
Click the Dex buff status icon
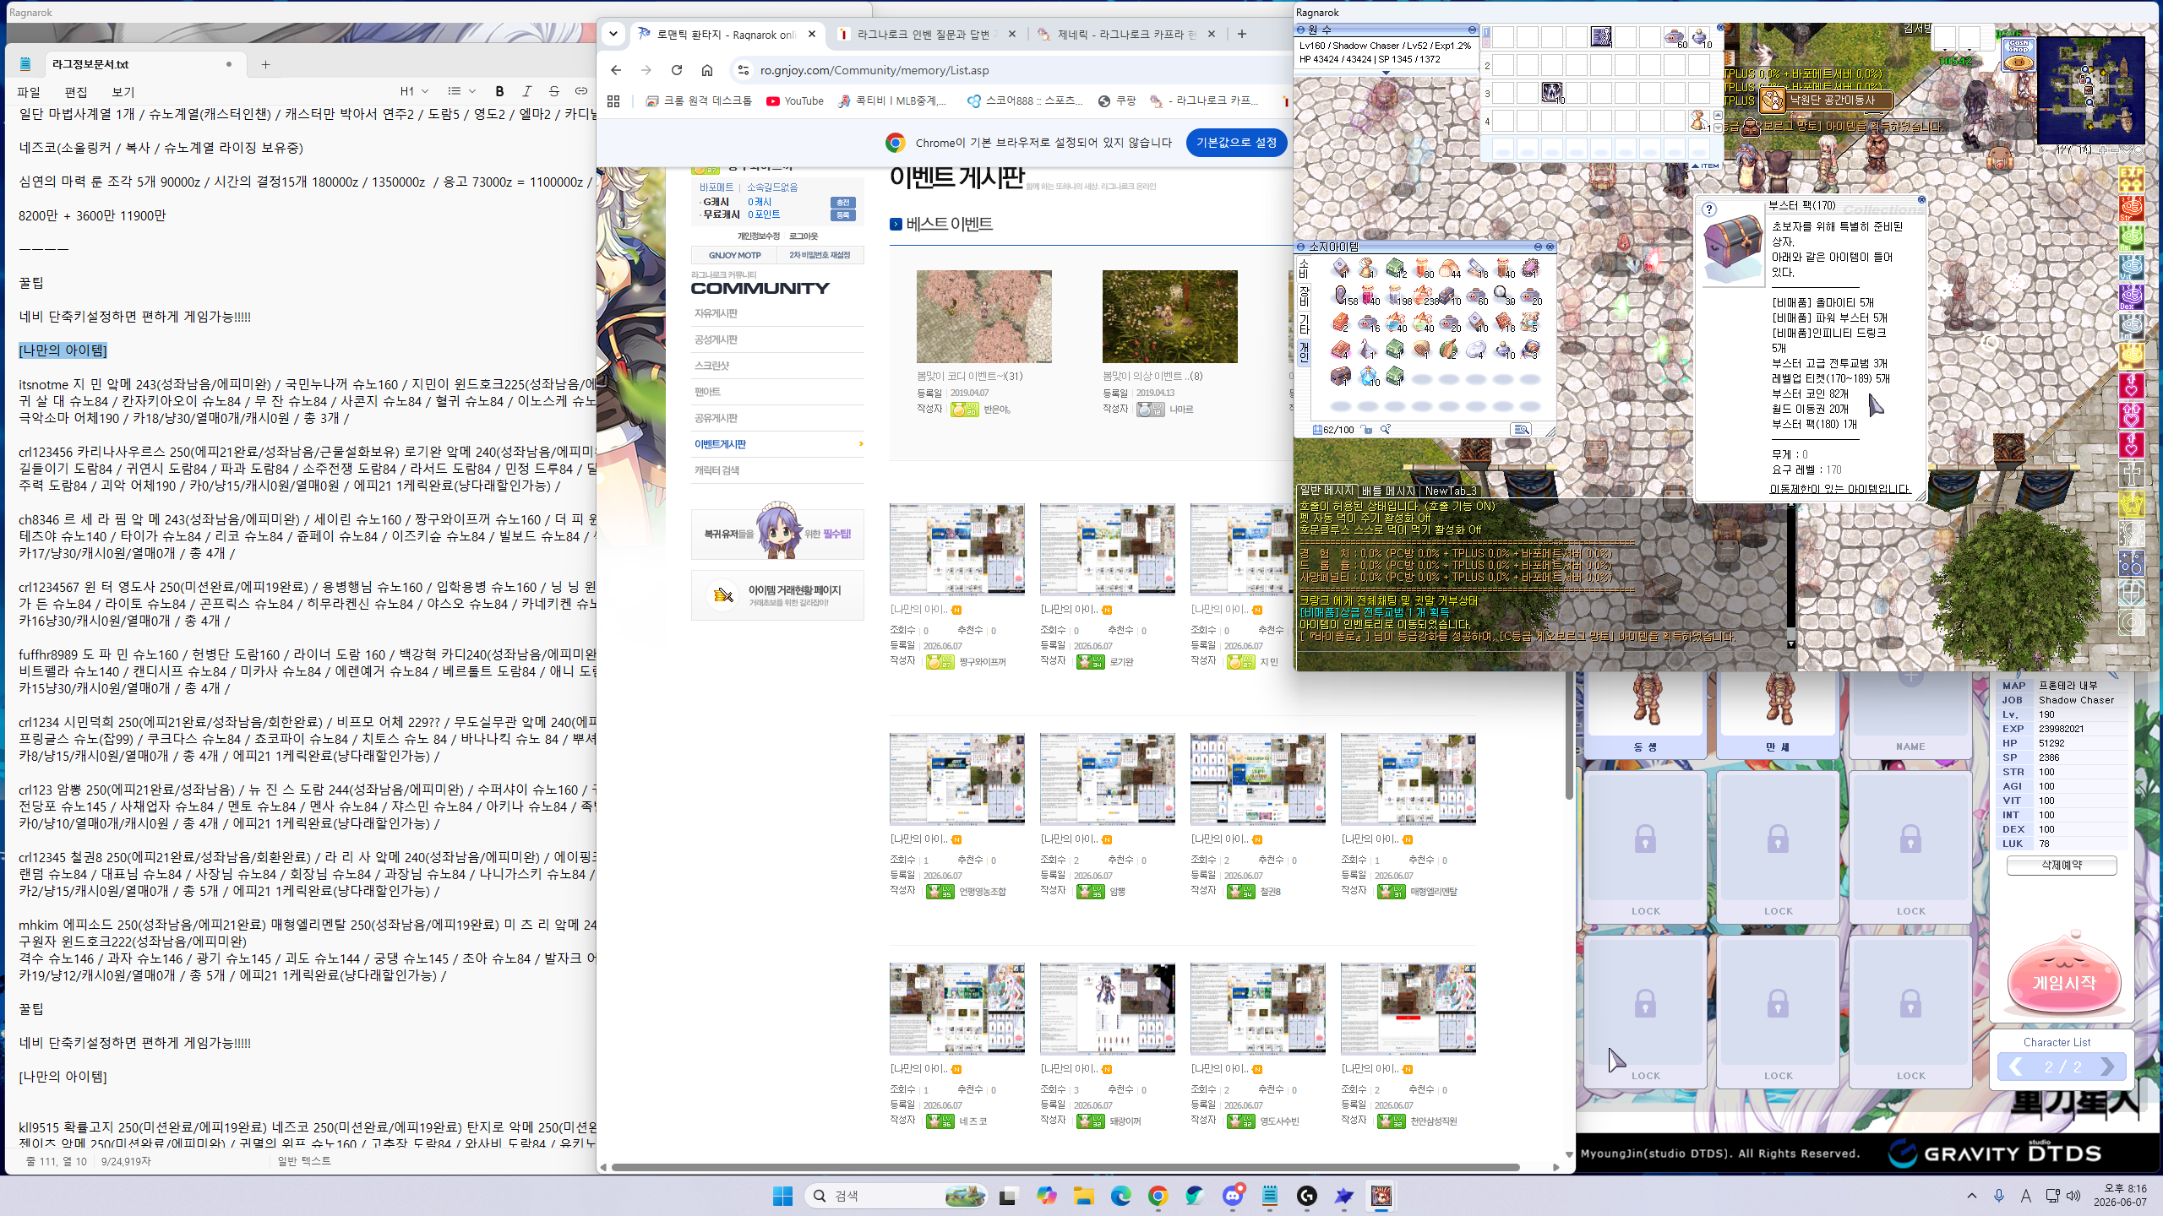click(x=2131, y=296)
